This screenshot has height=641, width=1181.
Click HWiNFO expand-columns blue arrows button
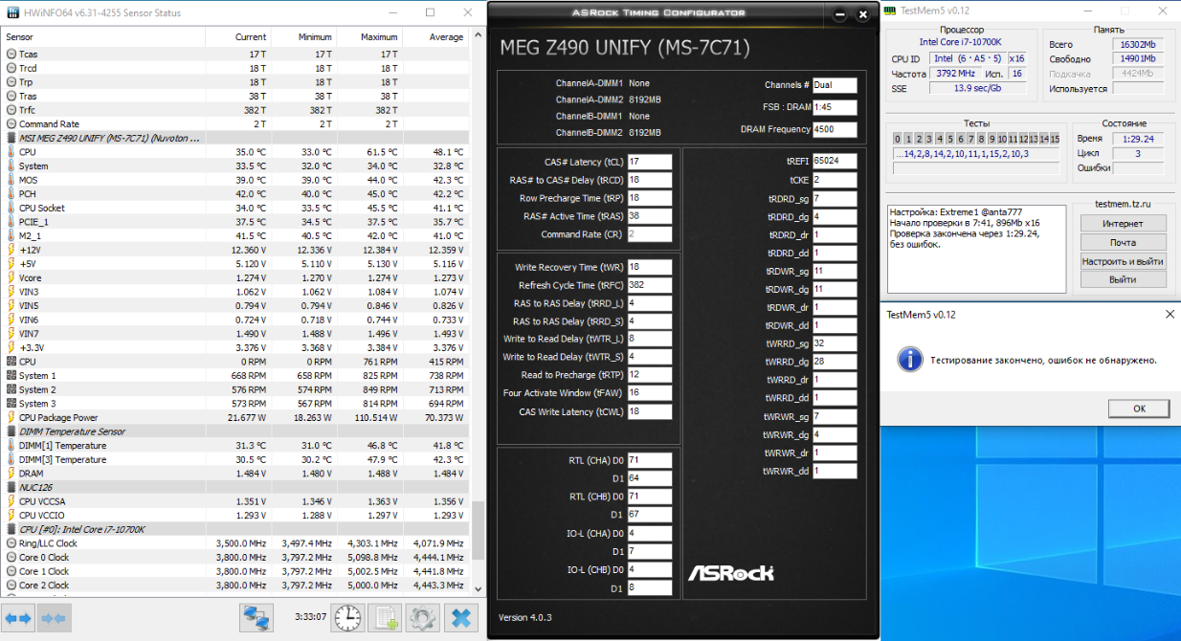(18, 618)
